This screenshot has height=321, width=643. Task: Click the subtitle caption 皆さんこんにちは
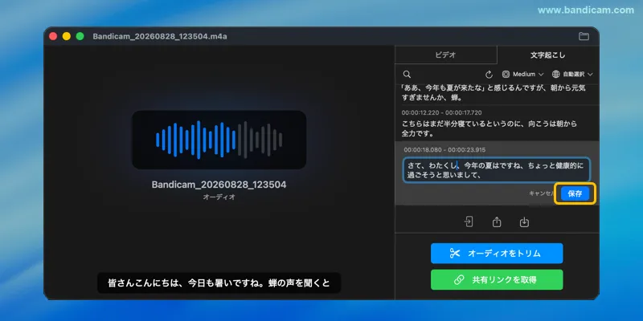219,283
